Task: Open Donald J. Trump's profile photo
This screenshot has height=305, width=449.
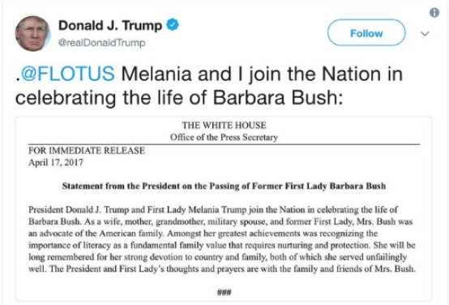Action: 32,33
